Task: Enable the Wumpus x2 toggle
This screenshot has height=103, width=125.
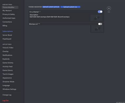Action: tap(100, 24)
